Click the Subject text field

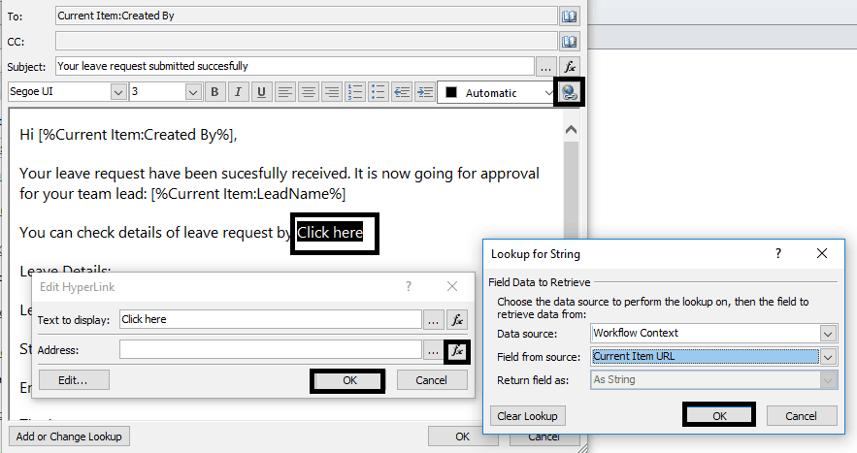295,66
